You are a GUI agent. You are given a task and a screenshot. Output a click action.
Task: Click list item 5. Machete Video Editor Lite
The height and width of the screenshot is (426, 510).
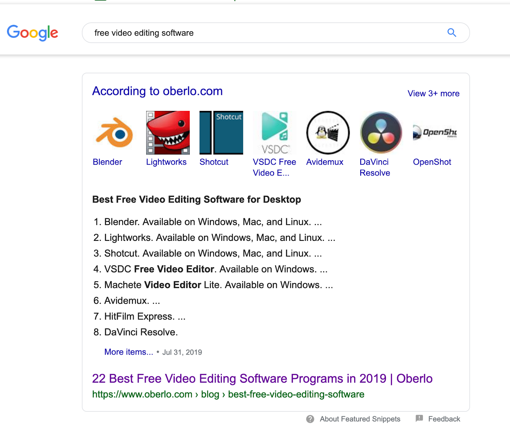tap(213, 285)
